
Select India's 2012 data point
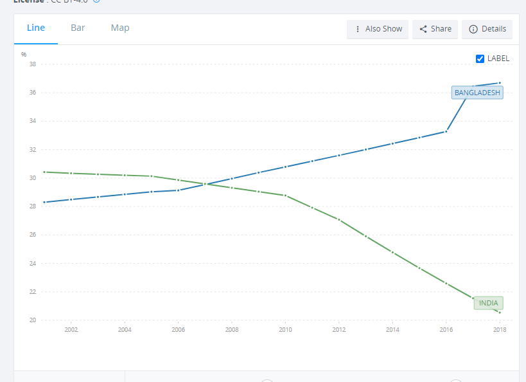(x=339, y=220)
